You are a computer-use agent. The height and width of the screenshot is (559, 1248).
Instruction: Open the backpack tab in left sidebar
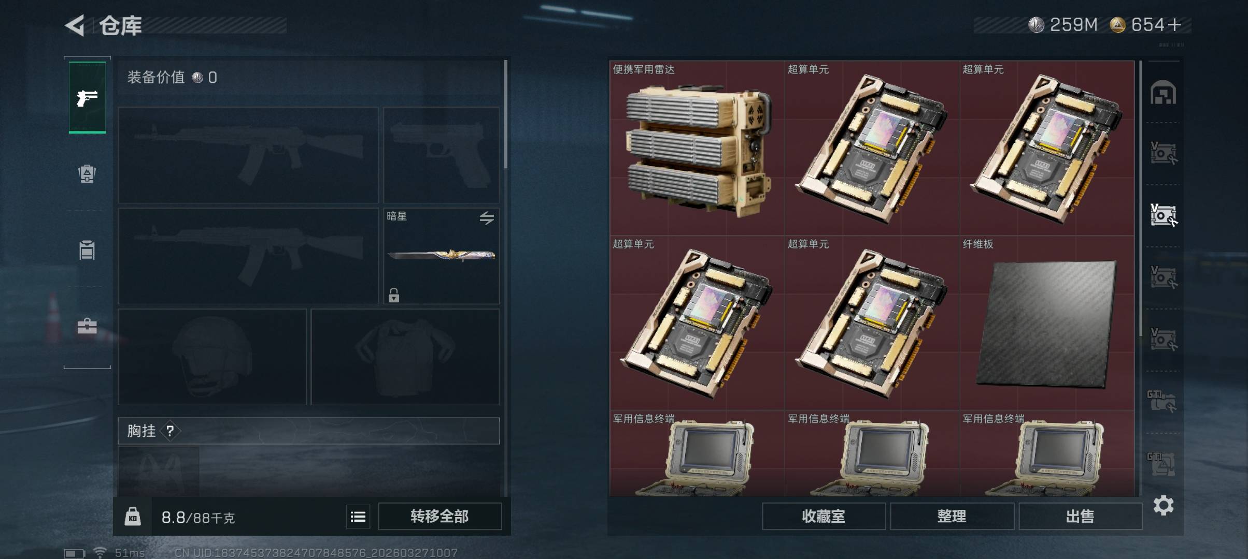point(87,174)
